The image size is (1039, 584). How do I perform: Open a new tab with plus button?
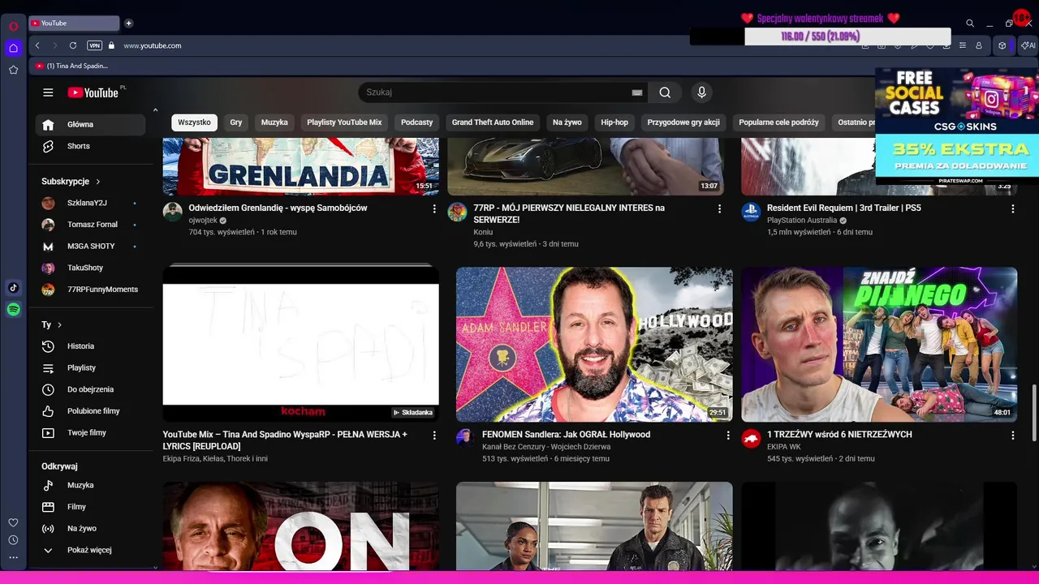pos(128,24)
